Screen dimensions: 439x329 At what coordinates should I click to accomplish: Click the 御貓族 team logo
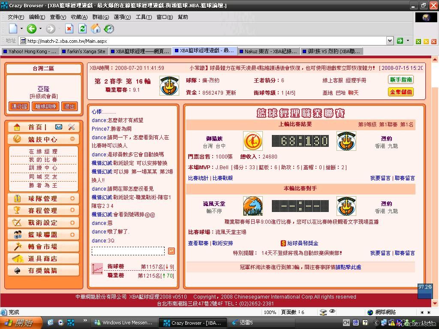click(253, 141)
